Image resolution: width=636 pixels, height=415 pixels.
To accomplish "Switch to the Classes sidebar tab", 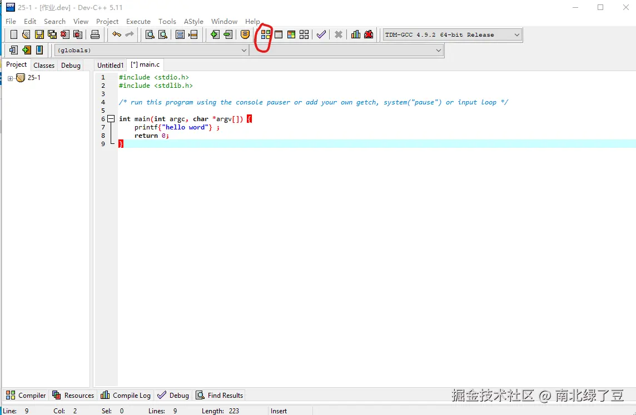I will (44, 65).
